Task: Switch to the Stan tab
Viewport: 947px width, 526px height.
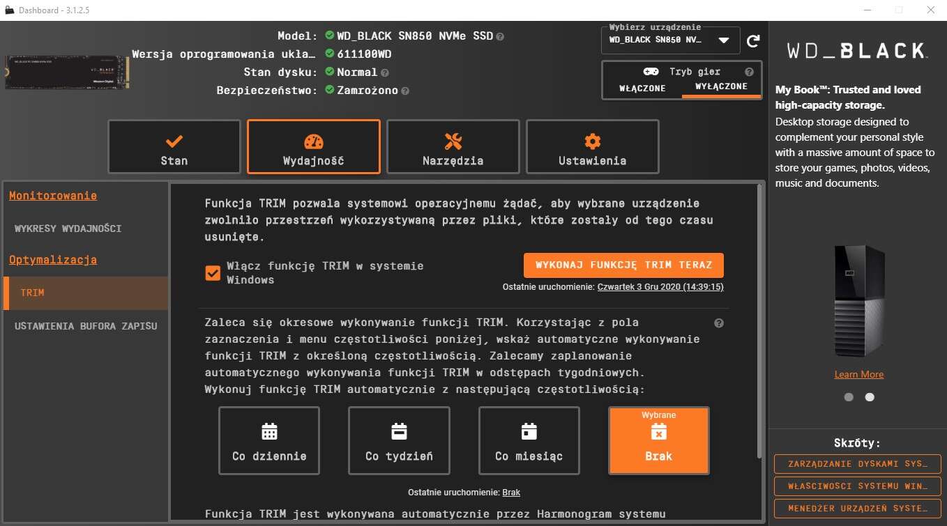Action: (174, 147)
